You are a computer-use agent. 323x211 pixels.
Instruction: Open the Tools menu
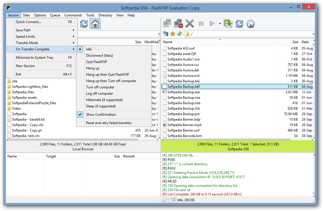(x=90, y=15)
